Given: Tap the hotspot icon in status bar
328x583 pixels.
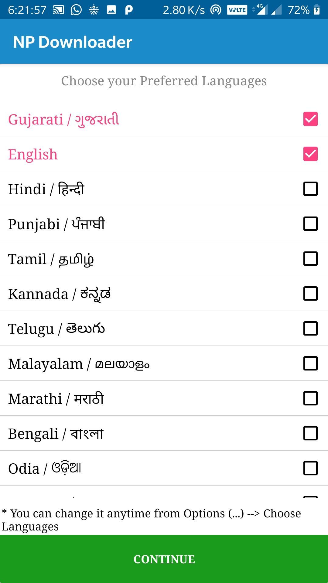Looking at the screenshot, I should click(216, 10).
